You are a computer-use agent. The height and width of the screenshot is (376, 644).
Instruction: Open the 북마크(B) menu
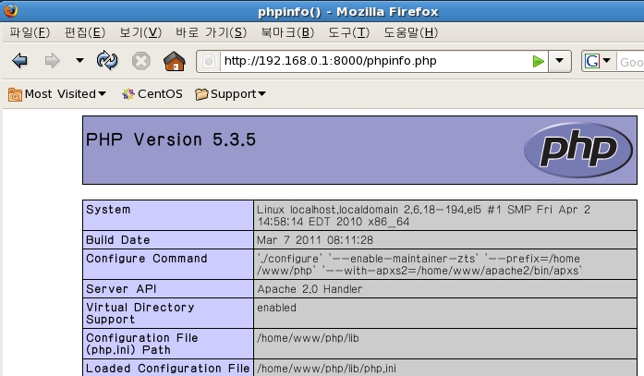click(287, 32)
